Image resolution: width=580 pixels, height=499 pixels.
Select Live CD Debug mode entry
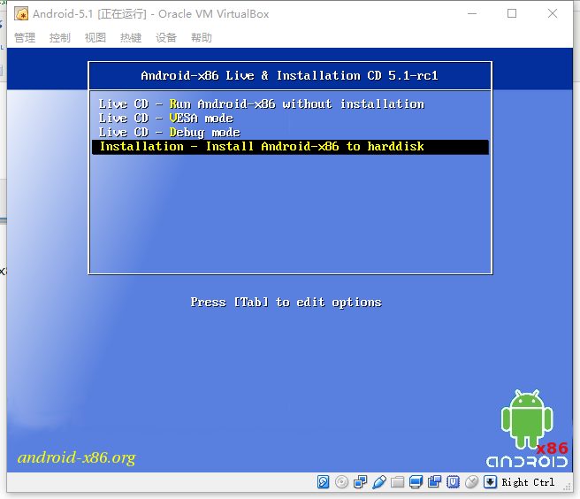290,132
